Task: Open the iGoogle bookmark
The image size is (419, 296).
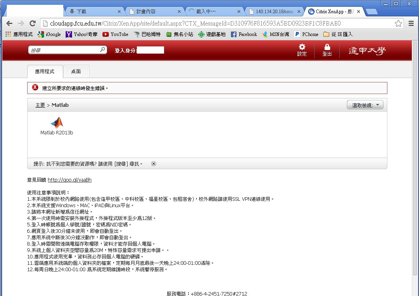Action: click(49, 34)
